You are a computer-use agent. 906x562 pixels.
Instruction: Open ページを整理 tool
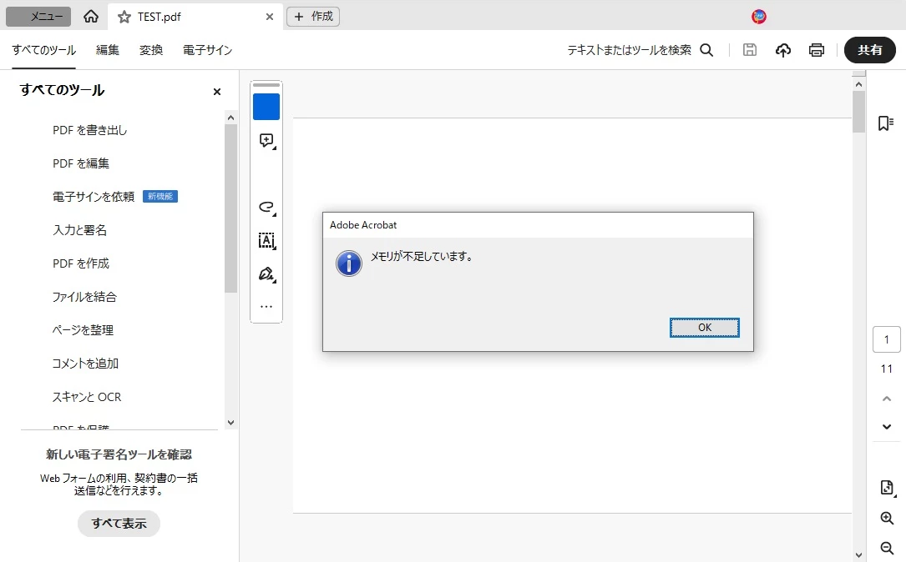click(x=83, y=330)
